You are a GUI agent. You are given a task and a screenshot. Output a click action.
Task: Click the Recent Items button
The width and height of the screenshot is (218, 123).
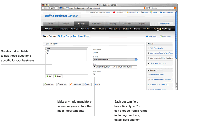tap(165, 24)
